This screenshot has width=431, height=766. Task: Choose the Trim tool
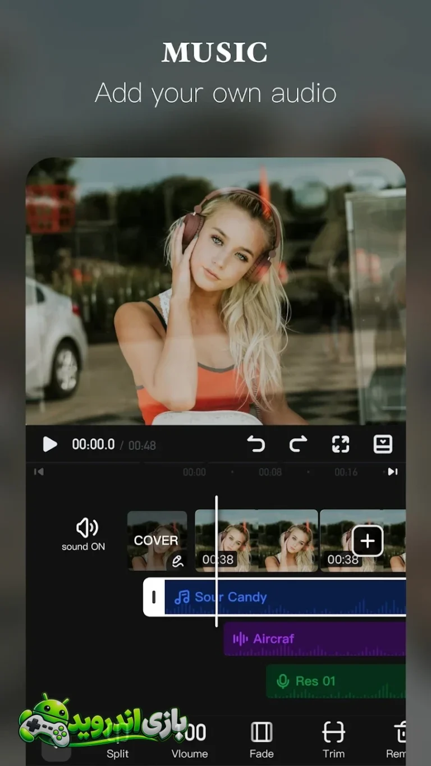[x=333, y=742]
